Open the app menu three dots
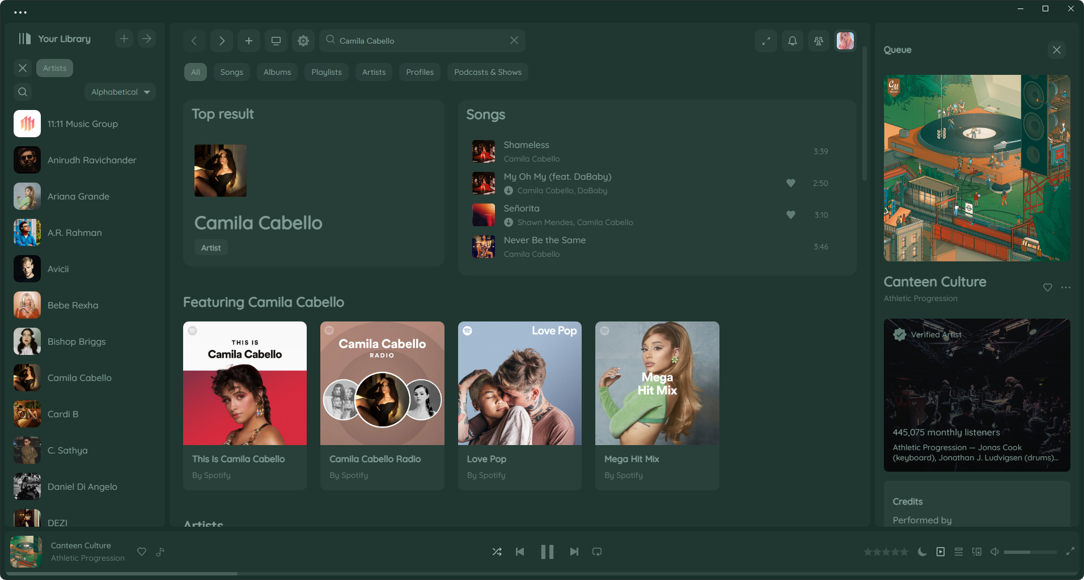The image size is (1084, 580). coord(20,12)
